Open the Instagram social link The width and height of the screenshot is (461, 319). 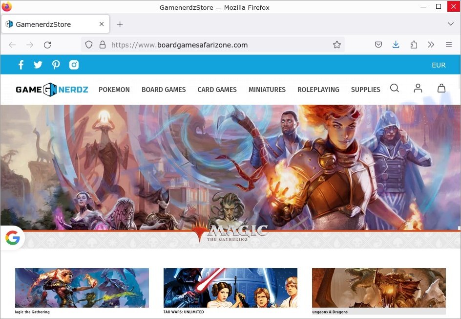click(x=74, y=65)
